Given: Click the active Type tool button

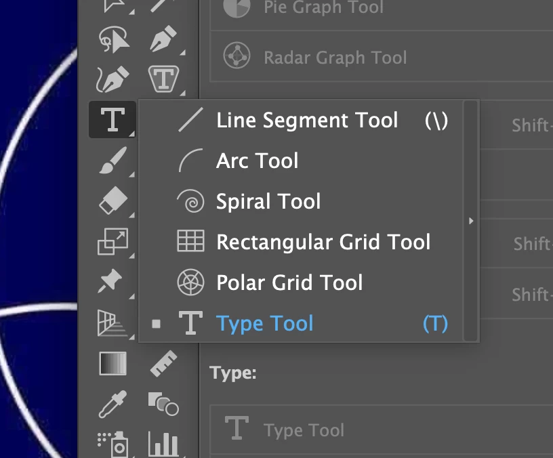Looking at the screenshot, I should (x=112, y=119).
